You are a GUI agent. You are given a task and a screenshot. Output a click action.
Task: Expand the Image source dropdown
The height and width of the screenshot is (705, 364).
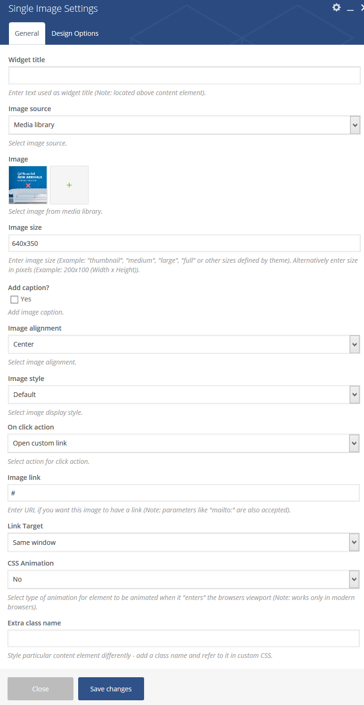click(x=185, y=125)
